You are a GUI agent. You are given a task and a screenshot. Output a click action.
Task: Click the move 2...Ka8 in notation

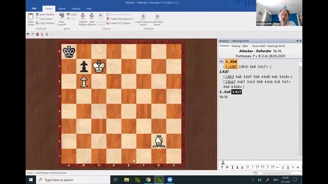pos(225,92)
